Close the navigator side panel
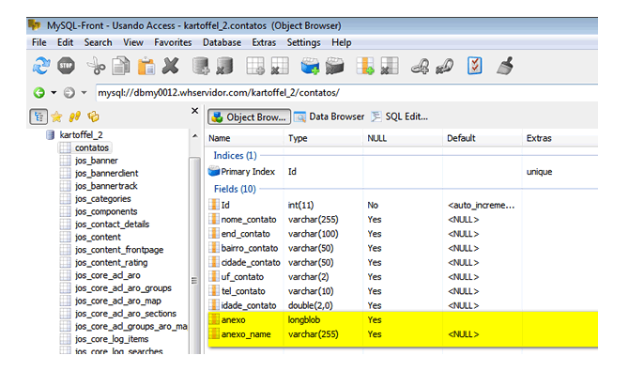 (x=195, y=111)
